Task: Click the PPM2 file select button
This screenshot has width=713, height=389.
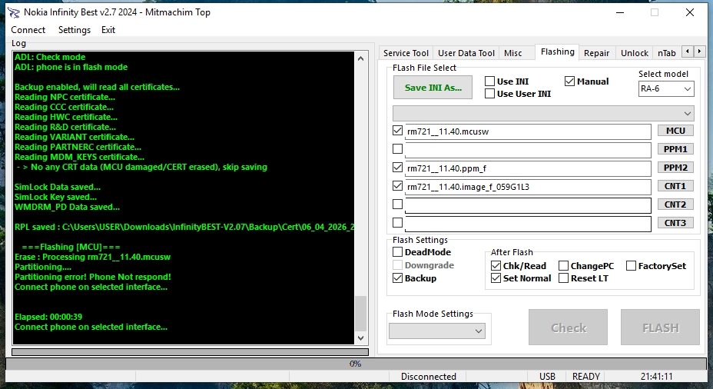Action: [675, 168]
